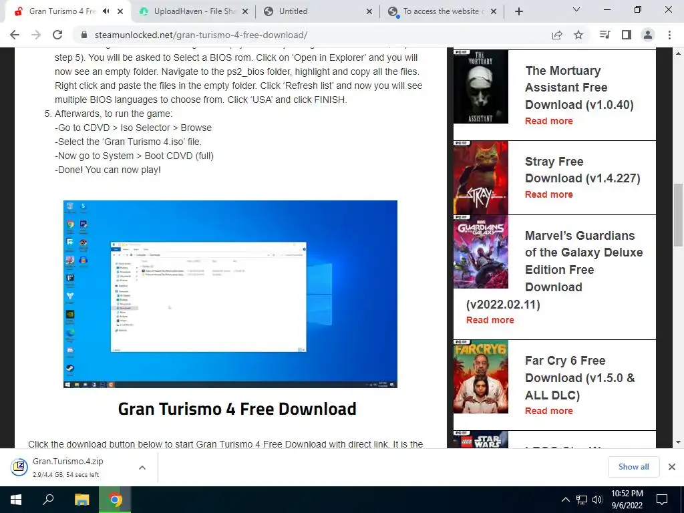Read more about Stray
This screenshot has height=513, width=684.
pos(549,194)
